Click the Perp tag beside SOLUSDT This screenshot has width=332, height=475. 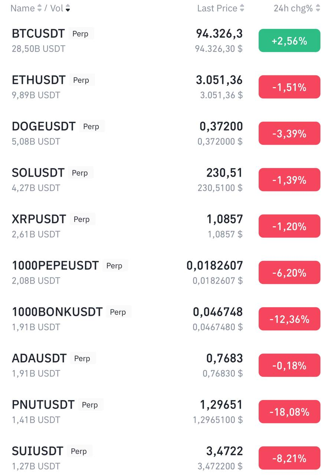80,173
